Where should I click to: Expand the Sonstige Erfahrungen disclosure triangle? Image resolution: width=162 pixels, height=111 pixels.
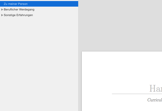click(2, 15)
